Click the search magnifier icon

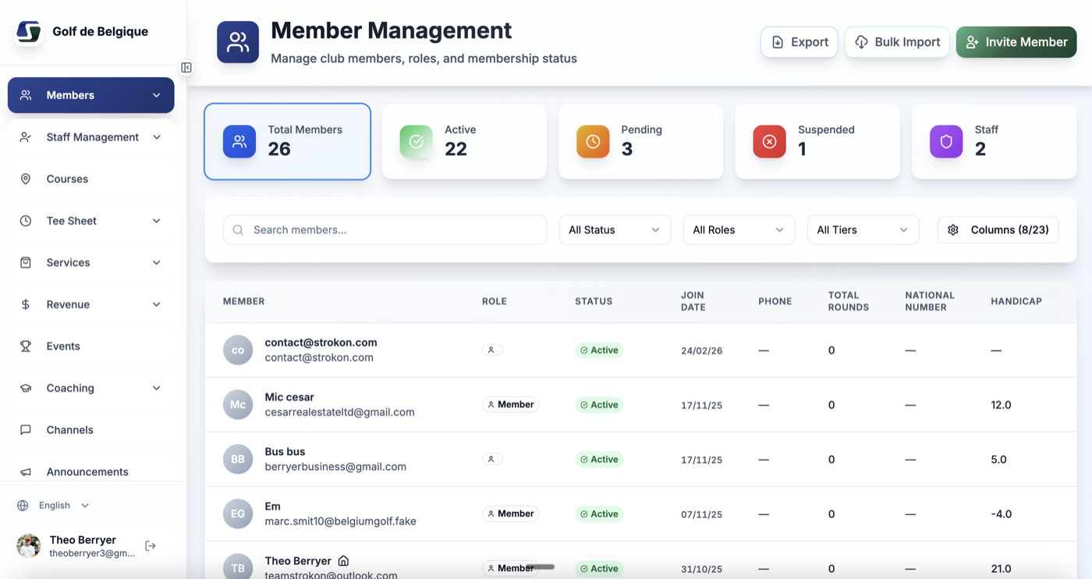click(x=238, y=230)
